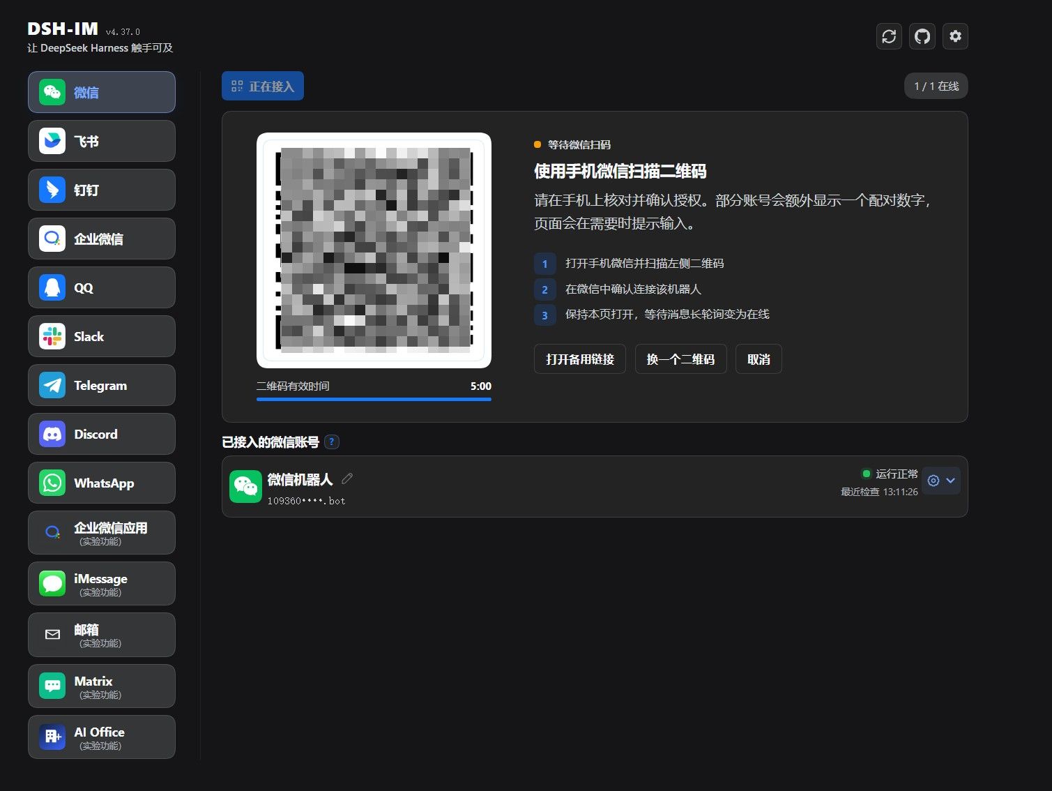Open the AI Office experimental channel
The width and height of the screenshot is (1052, 791).
pyautogui.click(x=102, y=737)
